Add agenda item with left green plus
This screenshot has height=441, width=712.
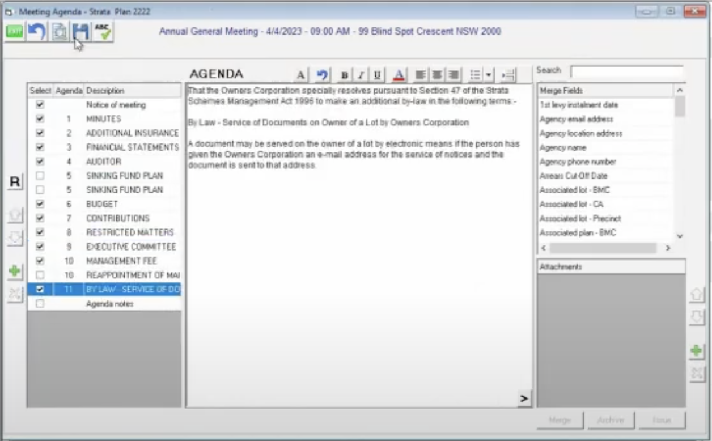click(x=15, y=272)
